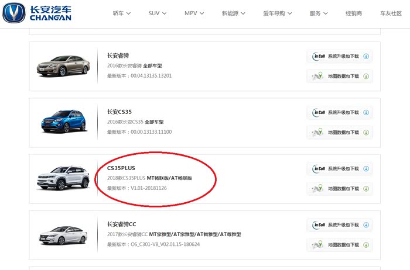The image size is (410, 270).
Task: Click the blue 长安CS35 car thumbnail
Action: [x=63, y=122]
